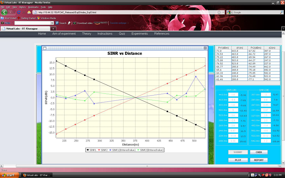
Task: Click the PLOT button
Action: point(238,160)
